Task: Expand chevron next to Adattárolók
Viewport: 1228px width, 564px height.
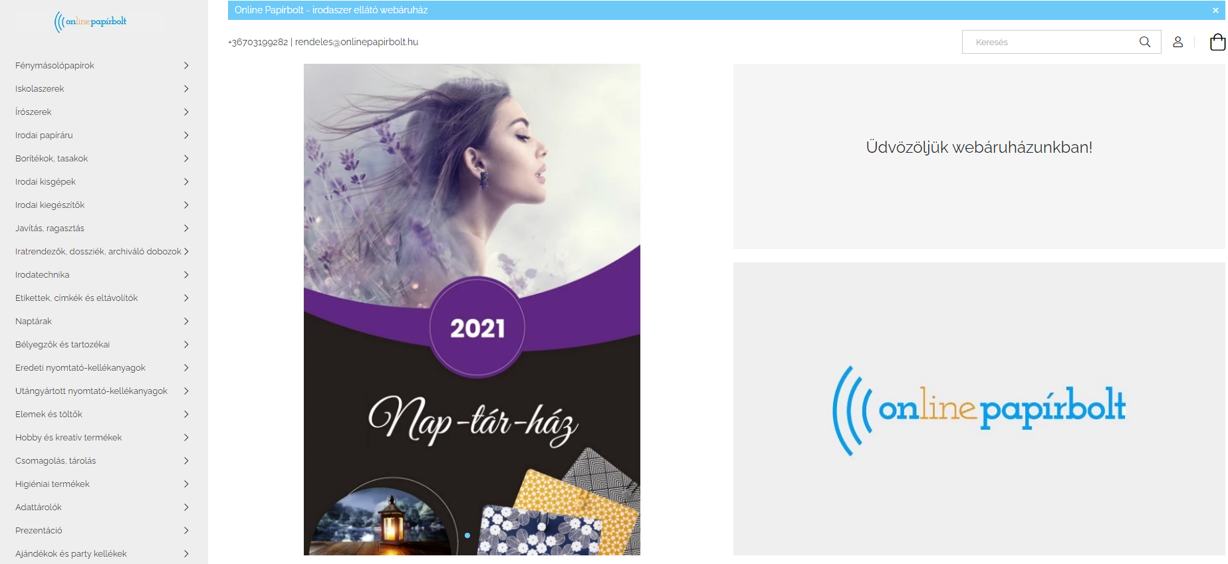Action: pos(186,507)
